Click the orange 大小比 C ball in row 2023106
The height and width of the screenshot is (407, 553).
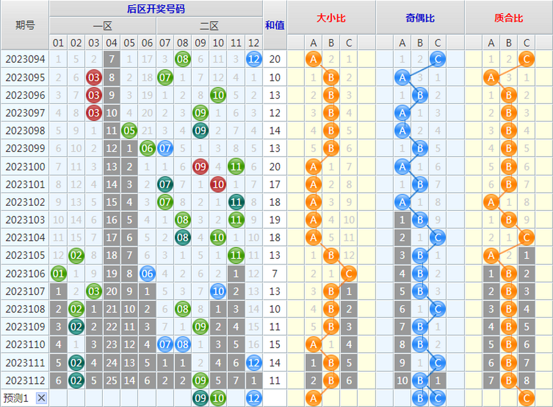349,274
